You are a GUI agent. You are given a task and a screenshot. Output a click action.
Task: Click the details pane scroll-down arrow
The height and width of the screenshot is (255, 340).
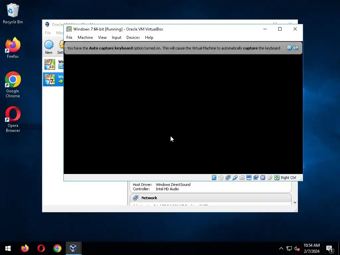point(295,203)
